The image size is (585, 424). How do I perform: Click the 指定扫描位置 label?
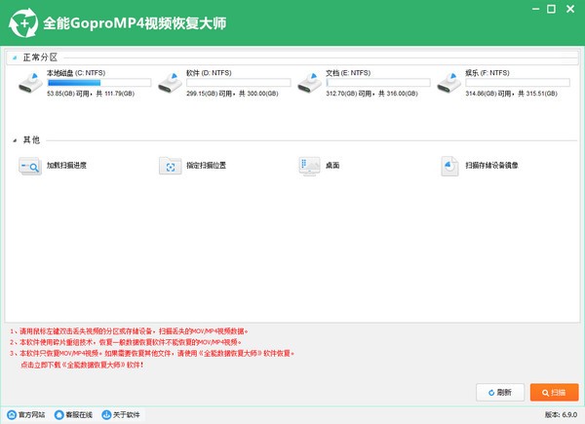tap(207, 165)
